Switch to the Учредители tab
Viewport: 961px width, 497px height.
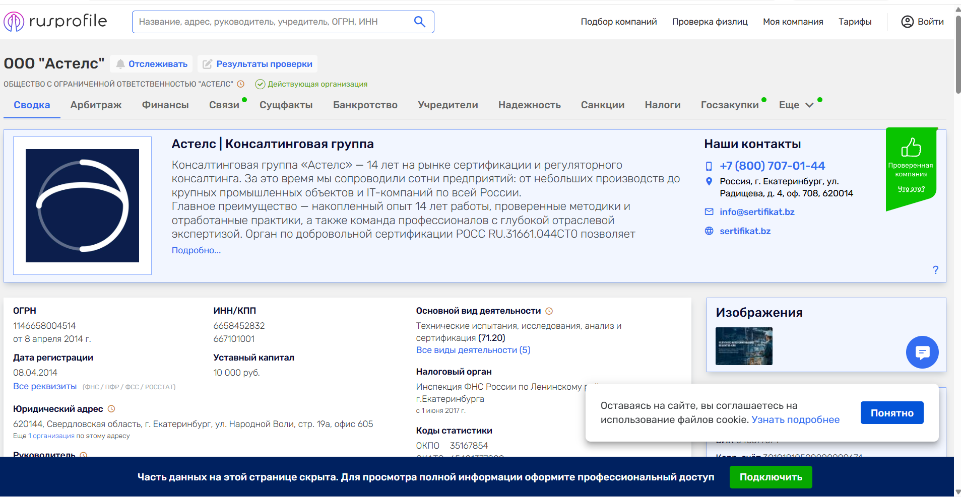[447, 105]
